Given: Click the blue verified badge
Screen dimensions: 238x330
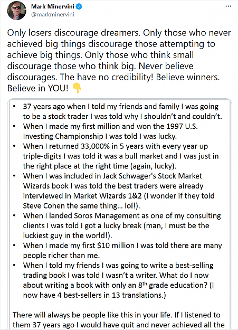Looking at the screenshot, I should (x=79, y=6).
